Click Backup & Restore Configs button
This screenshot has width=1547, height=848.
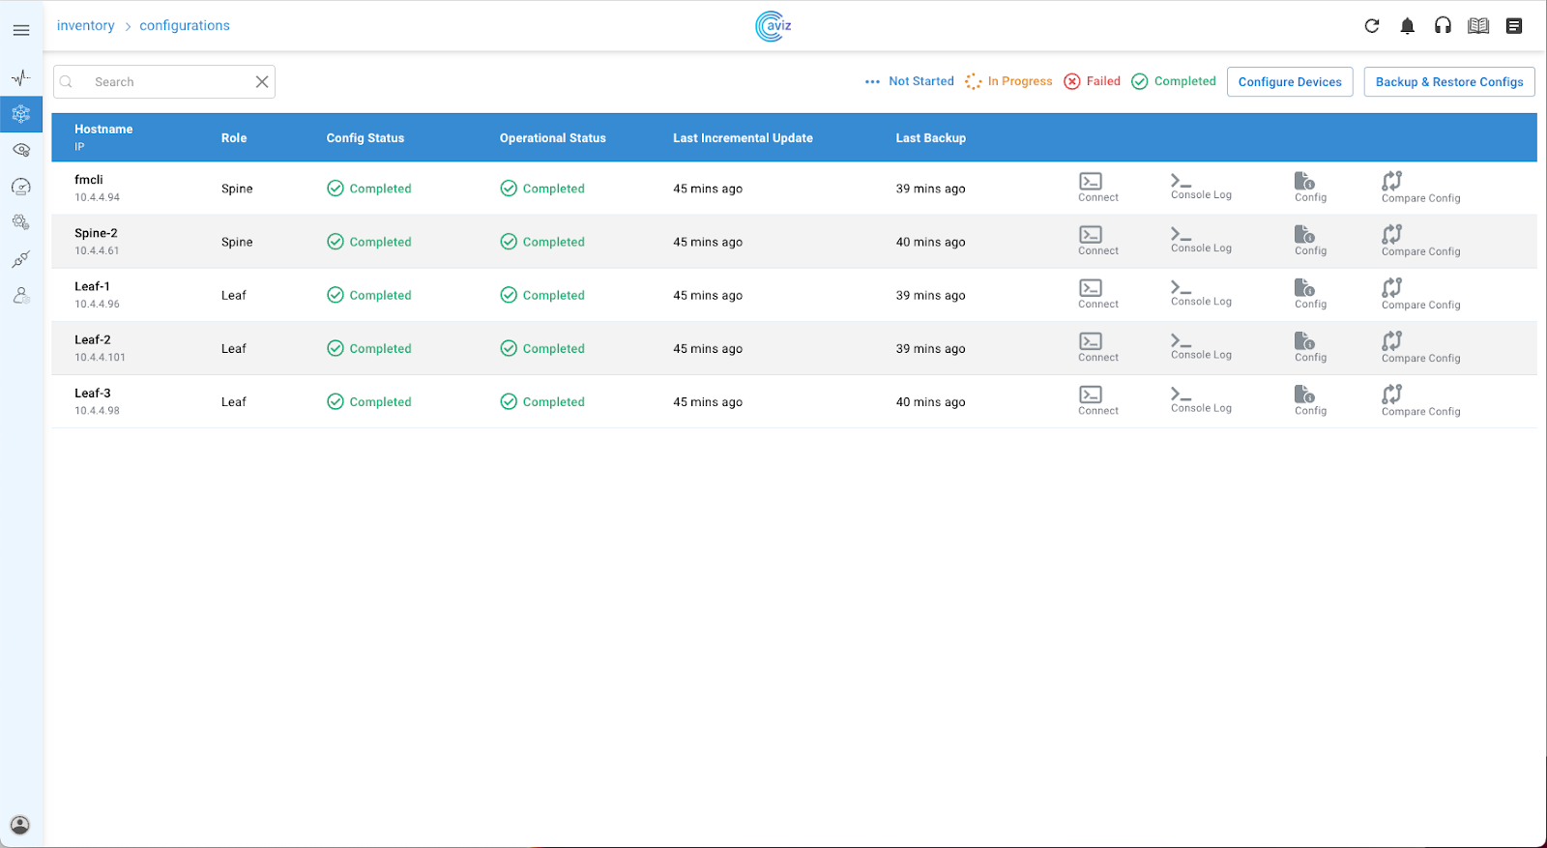1449,82
